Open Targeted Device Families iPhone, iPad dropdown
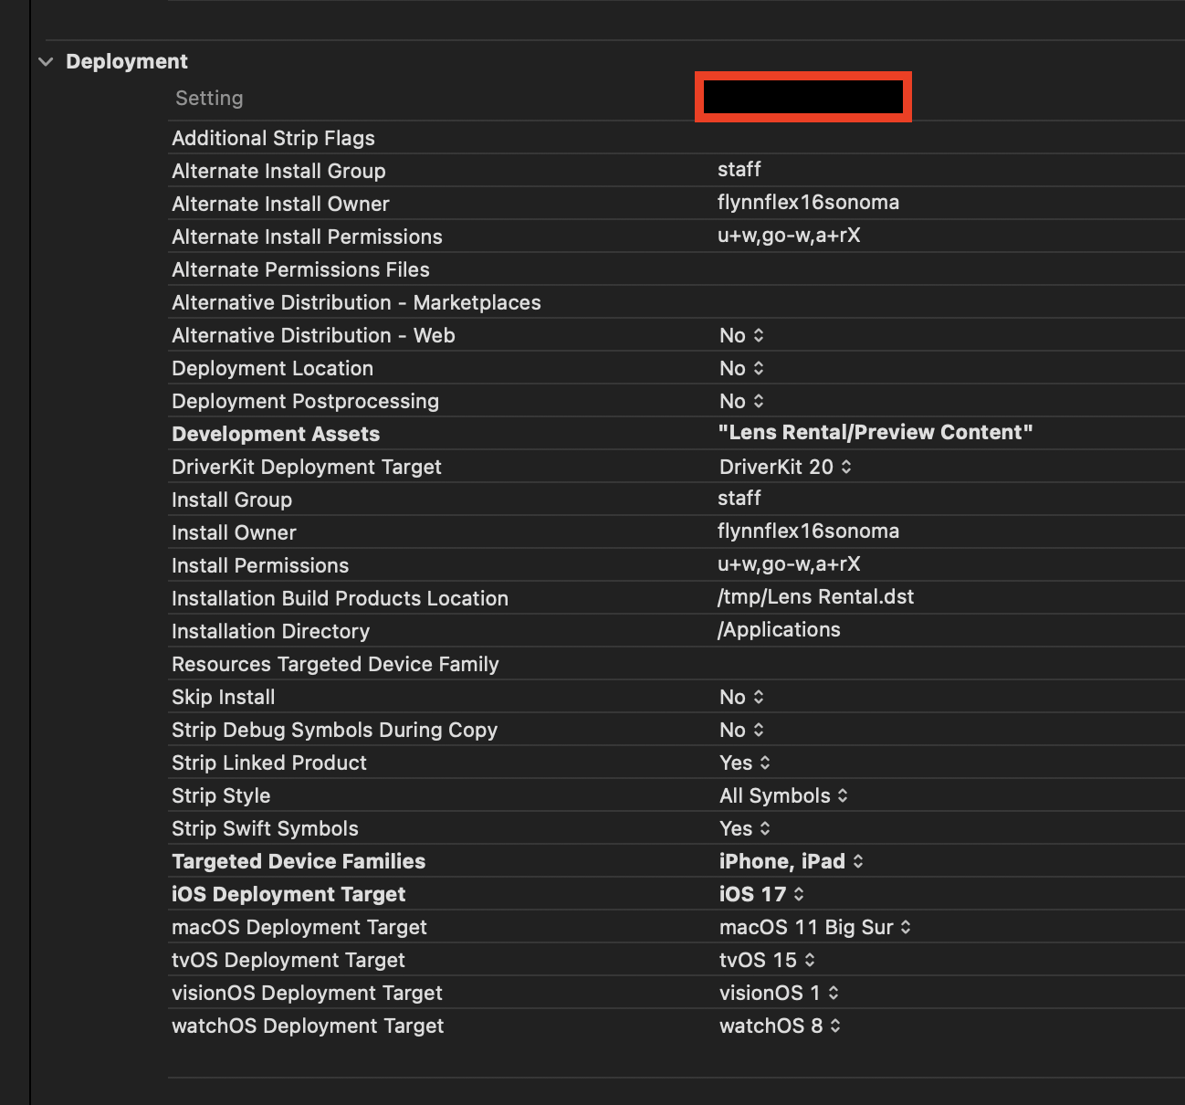The width and height of the screenshot is (1185, 1105). pyautogui.click(x=792, y=862)
